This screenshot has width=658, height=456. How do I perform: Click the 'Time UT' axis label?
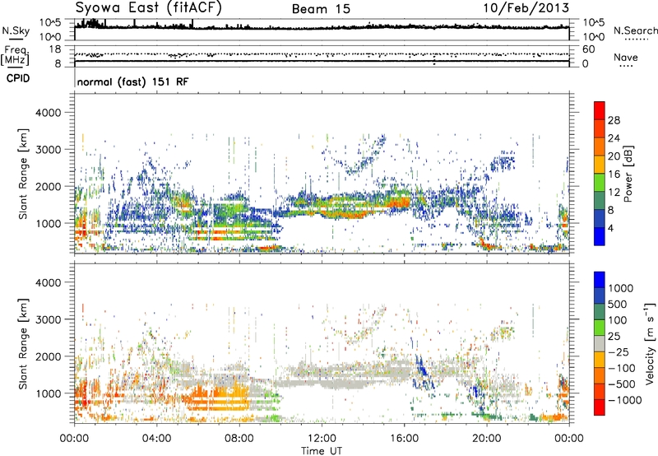pyautogui.click(x=322, y=451)
